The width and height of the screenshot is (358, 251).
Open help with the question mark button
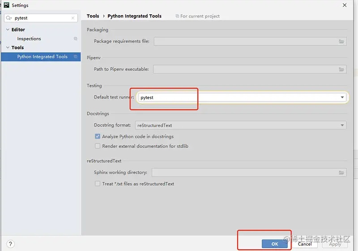pos(10,244)
